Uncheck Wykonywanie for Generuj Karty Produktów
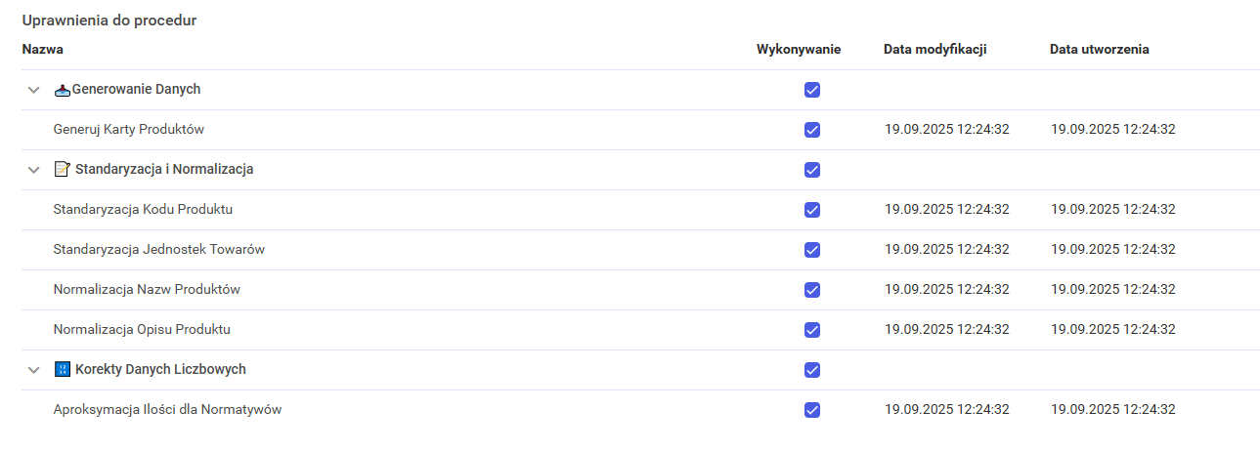Screen dimensions: 1260x451 click(x=811, y=130)
